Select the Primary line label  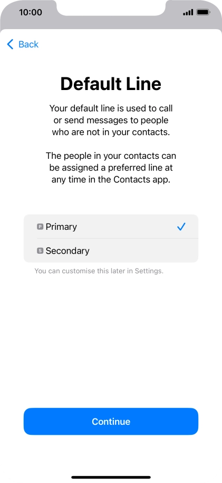click(61, 227)
